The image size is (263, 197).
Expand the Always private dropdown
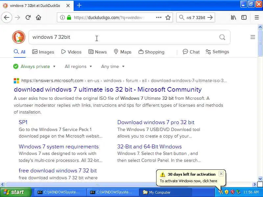click(34, 67)
